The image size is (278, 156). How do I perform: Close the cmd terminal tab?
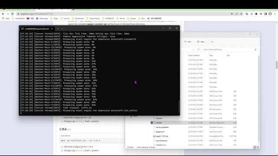click(x=52, y=29)
